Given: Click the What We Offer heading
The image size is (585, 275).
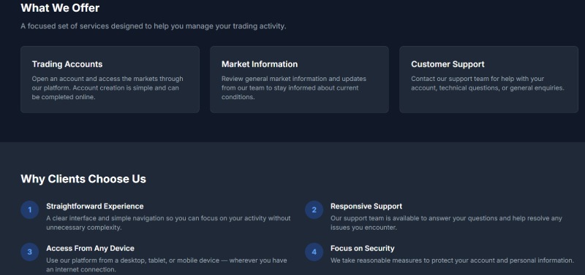Looking at the screenshot, I should [60, 8].
